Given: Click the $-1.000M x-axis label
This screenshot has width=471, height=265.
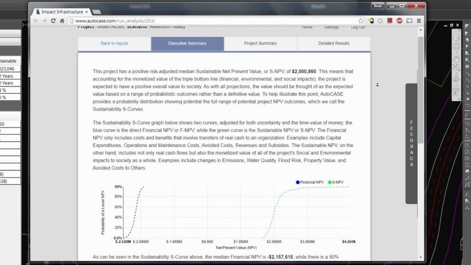Looking at the screenshot, I should pyautogui.click(x=174, y=242).
